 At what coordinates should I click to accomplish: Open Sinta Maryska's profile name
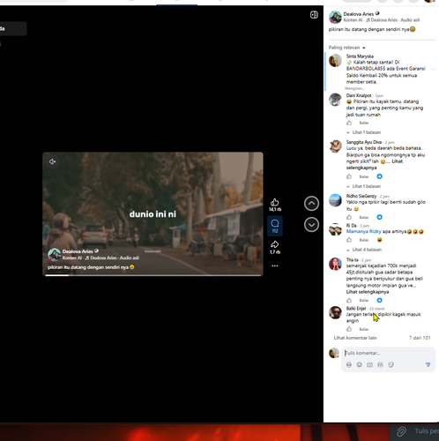pos(360,56)
